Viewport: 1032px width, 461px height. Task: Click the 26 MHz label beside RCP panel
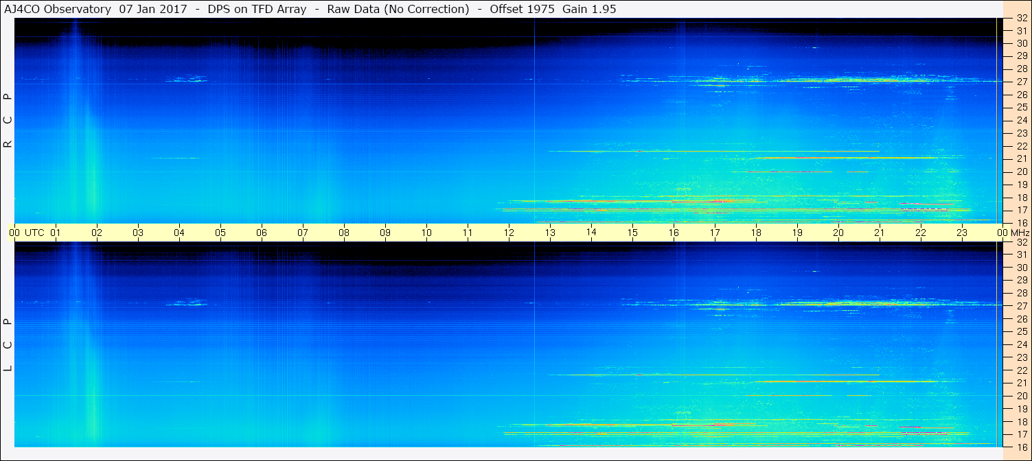click(1022, 95)
